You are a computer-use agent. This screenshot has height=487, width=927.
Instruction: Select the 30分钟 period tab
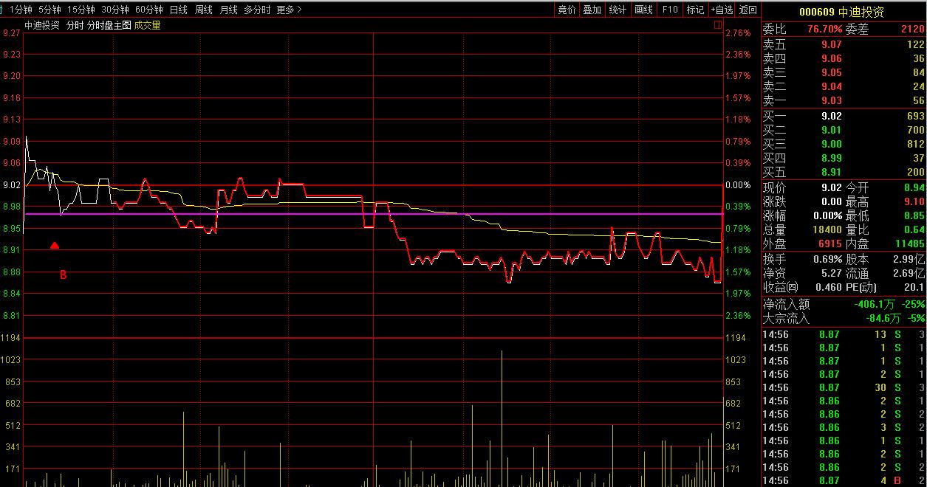(115, 10)
